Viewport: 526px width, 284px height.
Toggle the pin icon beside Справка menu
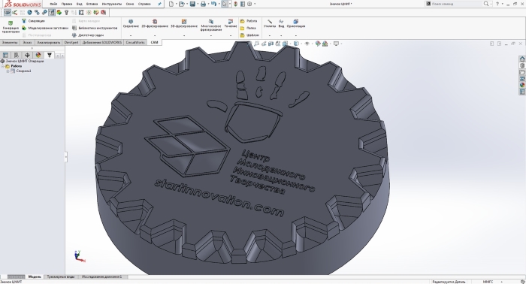[159, 4]
